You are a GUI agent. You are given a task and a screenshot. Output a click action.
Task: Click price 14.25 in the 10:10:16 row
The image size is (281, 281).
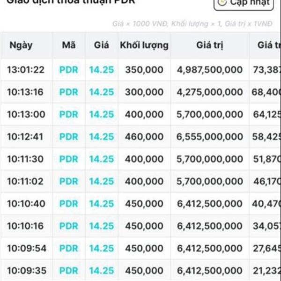tap(102, 226)
